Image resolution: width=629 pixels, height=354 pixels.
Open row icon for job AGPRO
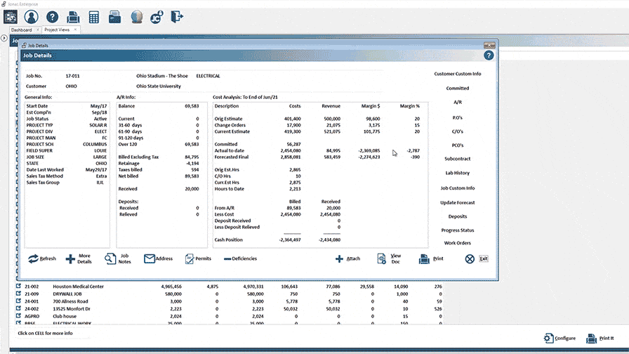[x=18, y=316]
